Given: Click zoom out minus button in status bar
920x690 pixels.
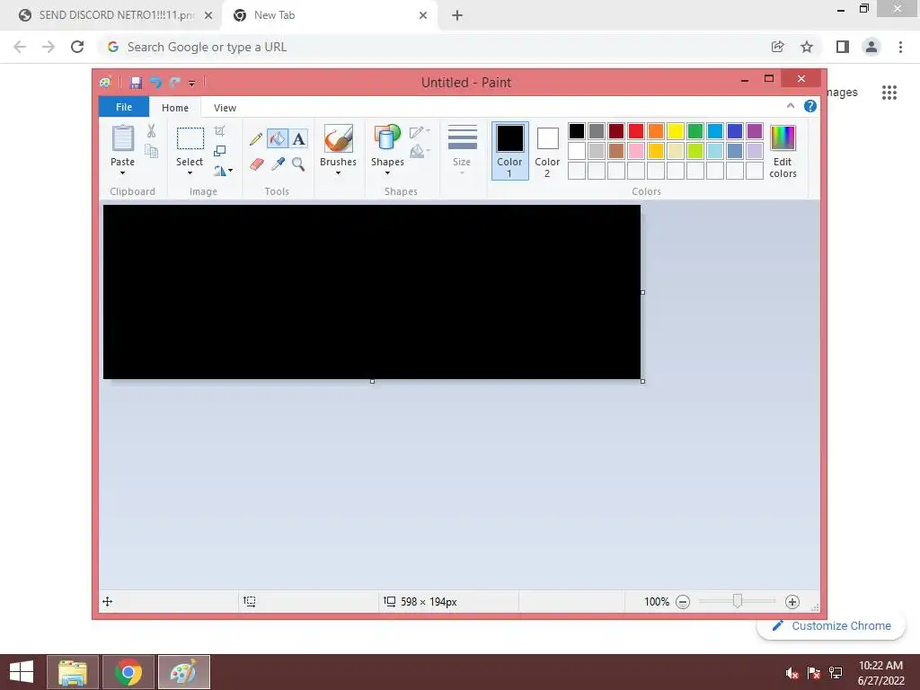Looking at the screenshot, I should (683, 601).
